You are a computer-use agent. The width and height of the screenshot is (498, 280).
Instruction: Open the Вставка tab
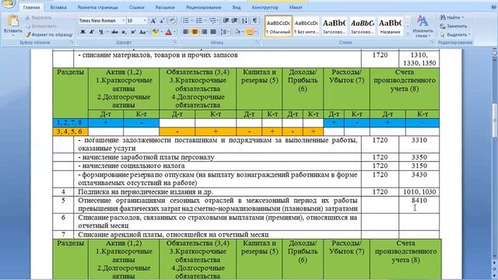tap(58, 7)
